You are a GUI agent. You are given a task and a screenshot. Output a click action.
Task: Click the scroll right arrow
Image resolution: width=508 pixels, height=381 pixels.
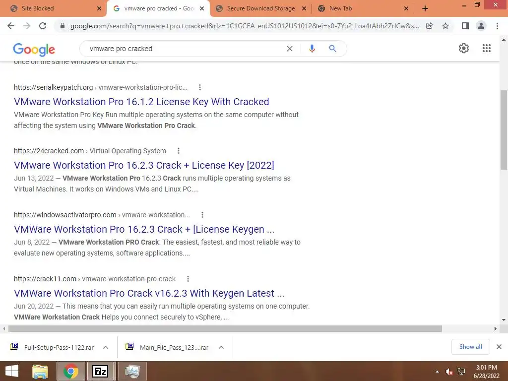click(496, 329)
